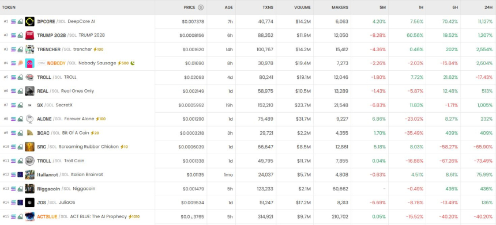Click DPCORE 24H change 11,127%
The height and width of the screenshot is (225, 496).
485,21
